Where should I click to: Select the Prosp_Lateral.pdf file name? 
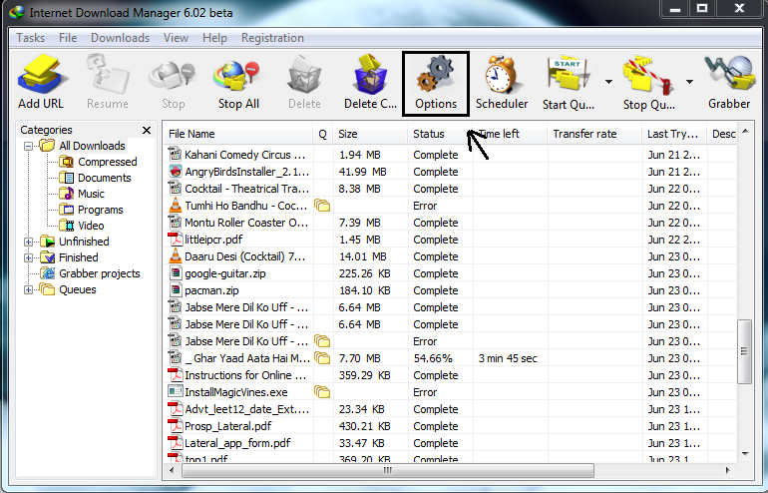[x=227, y=426]
